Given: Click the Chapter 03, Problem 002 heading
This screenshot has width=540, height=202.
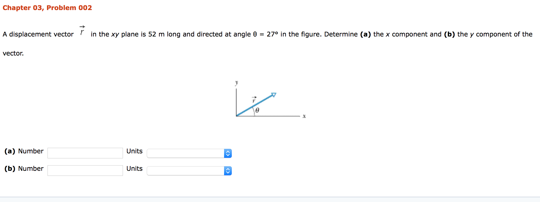Looking at the screenshot, I should pyautogui.click(x=47, y=8).
